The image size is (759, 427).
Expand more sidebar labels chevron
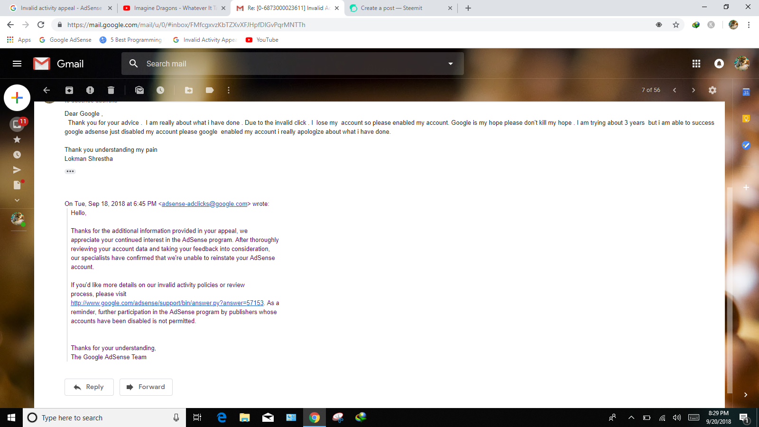[x=17, y=200]
